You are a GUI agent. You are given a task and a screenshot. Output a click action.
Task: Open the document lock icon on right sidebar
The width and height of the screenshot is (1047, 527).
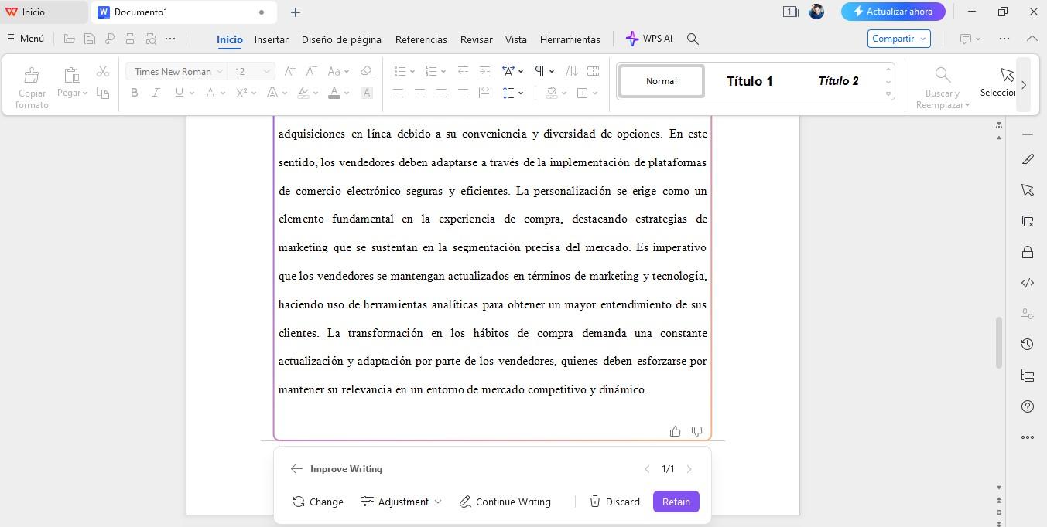click(x=1027, y=251)
